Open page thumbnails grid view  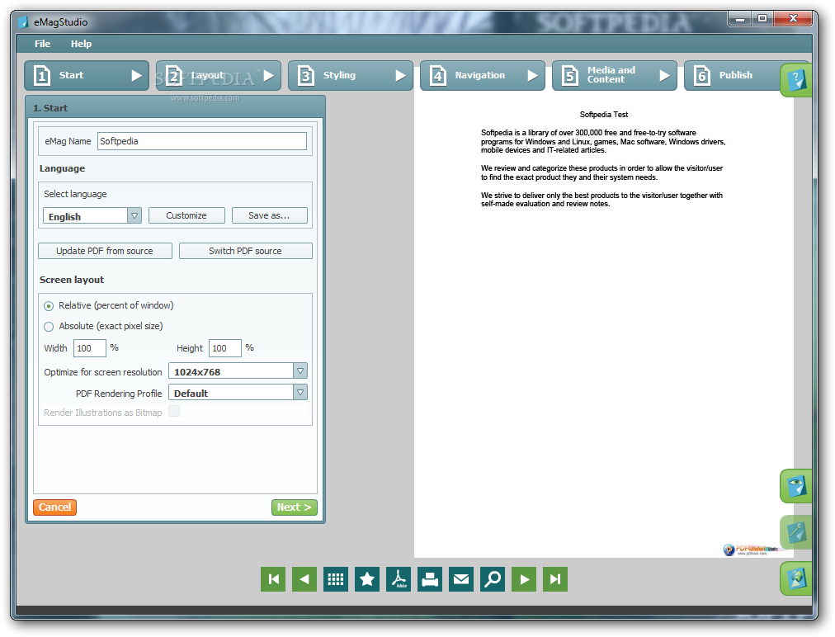(x=336, y=579)
